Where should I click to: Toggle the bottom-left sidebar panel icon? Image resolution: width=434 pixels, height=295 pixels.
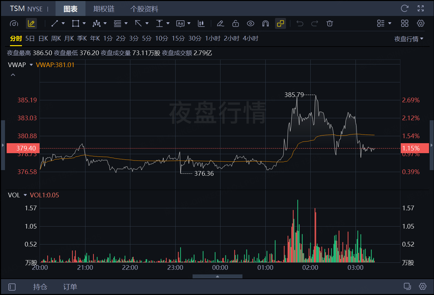(x=12, y=287)
